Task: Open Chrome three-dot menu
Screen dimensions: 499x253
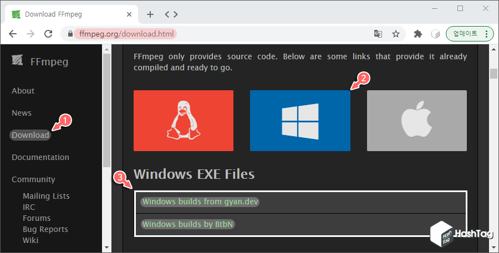Action: click(x=486, y=34)
